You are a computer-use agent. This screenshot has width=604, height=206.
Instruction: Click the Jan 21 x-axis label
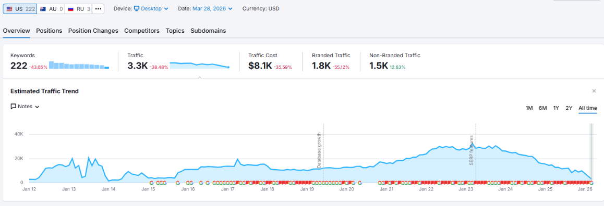pyautogui.click(x=386, y=189)
